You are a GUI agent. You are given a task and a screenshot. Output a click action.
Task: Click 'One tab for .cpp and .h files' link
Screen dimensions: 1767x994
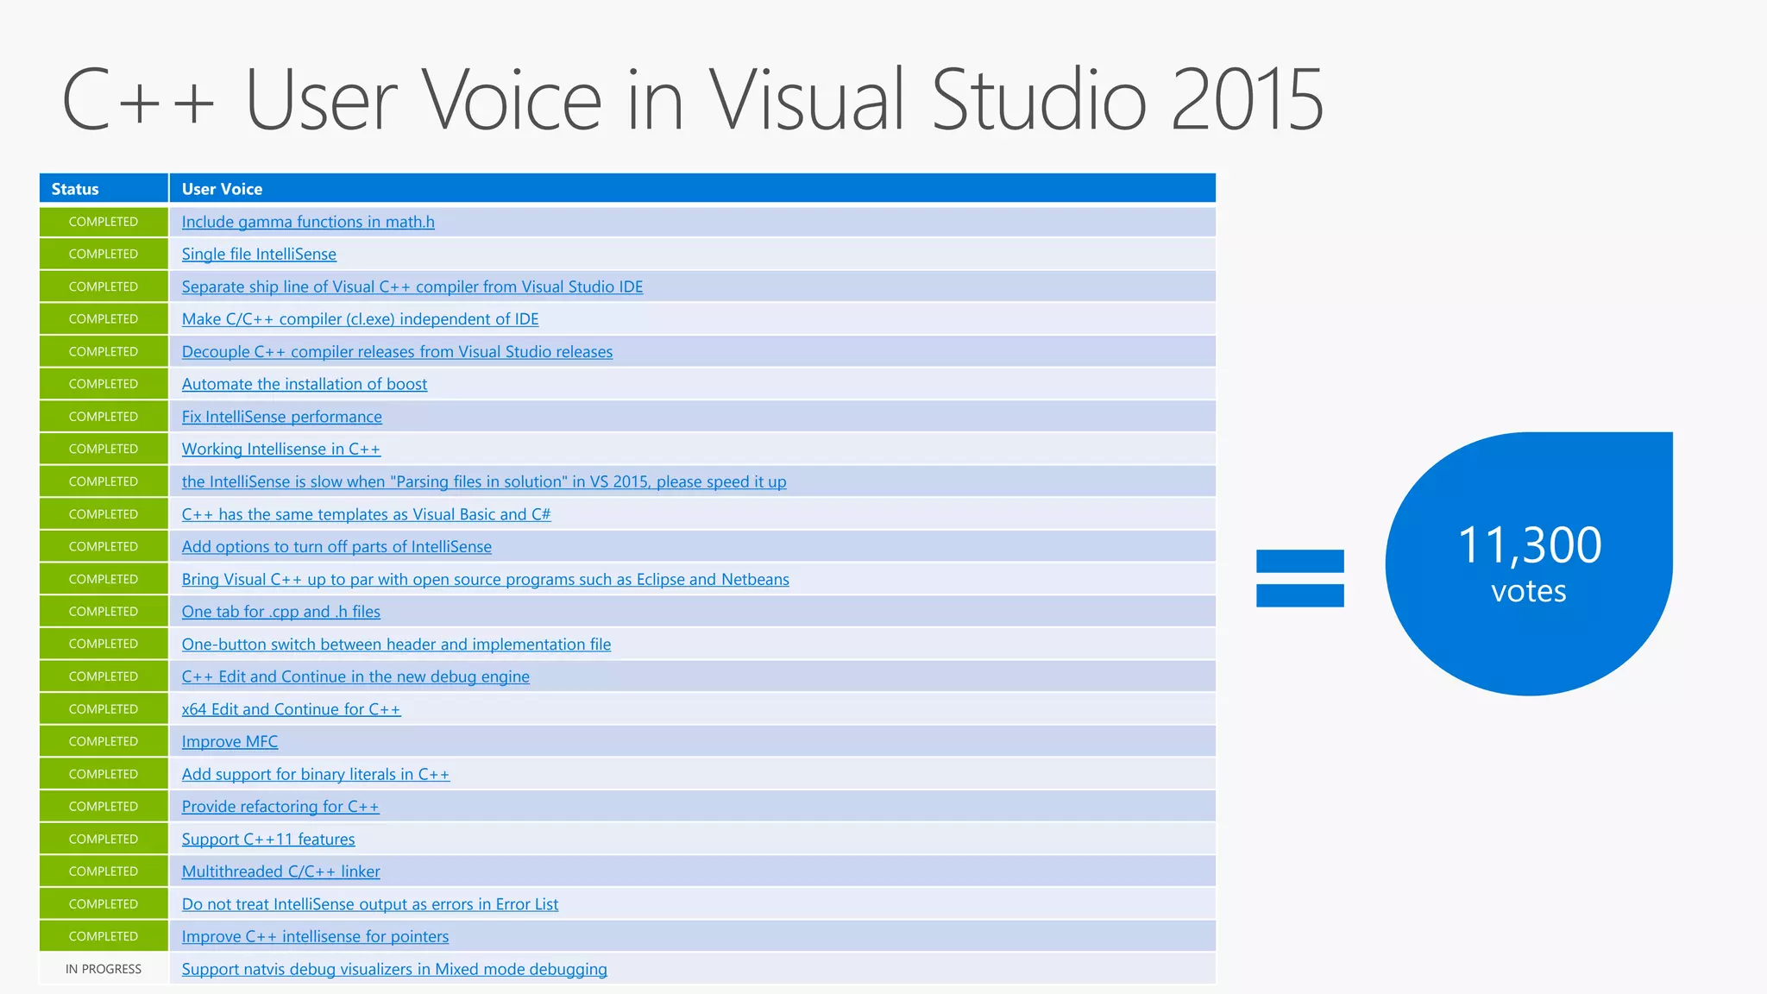pyautogui.click(x=280, y=612)
